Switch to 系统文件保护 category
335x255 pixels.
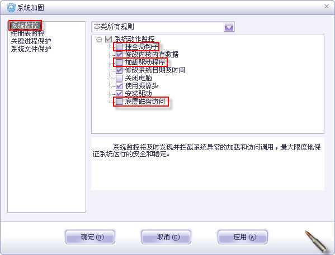(x=31, y=49)
